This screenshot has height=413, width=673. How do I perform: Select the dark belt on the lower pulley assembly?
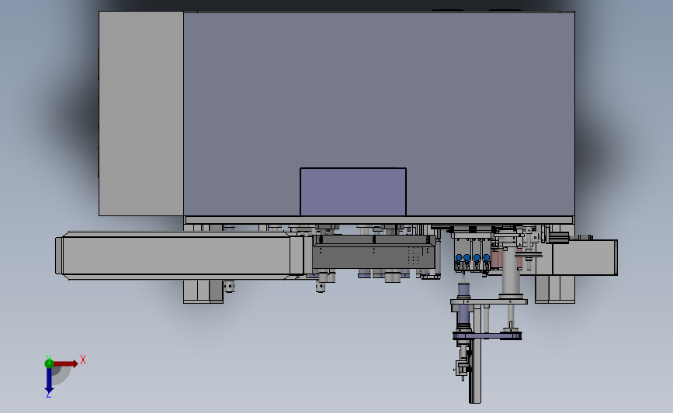tap(487, 336)
